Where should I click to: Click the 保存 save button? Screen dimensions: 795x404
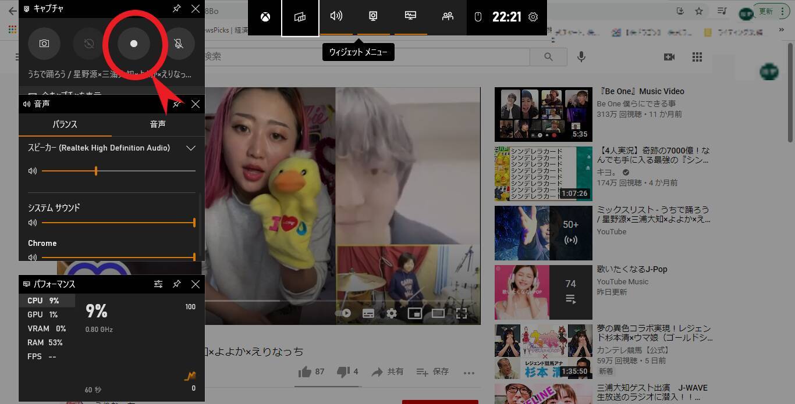432,371
